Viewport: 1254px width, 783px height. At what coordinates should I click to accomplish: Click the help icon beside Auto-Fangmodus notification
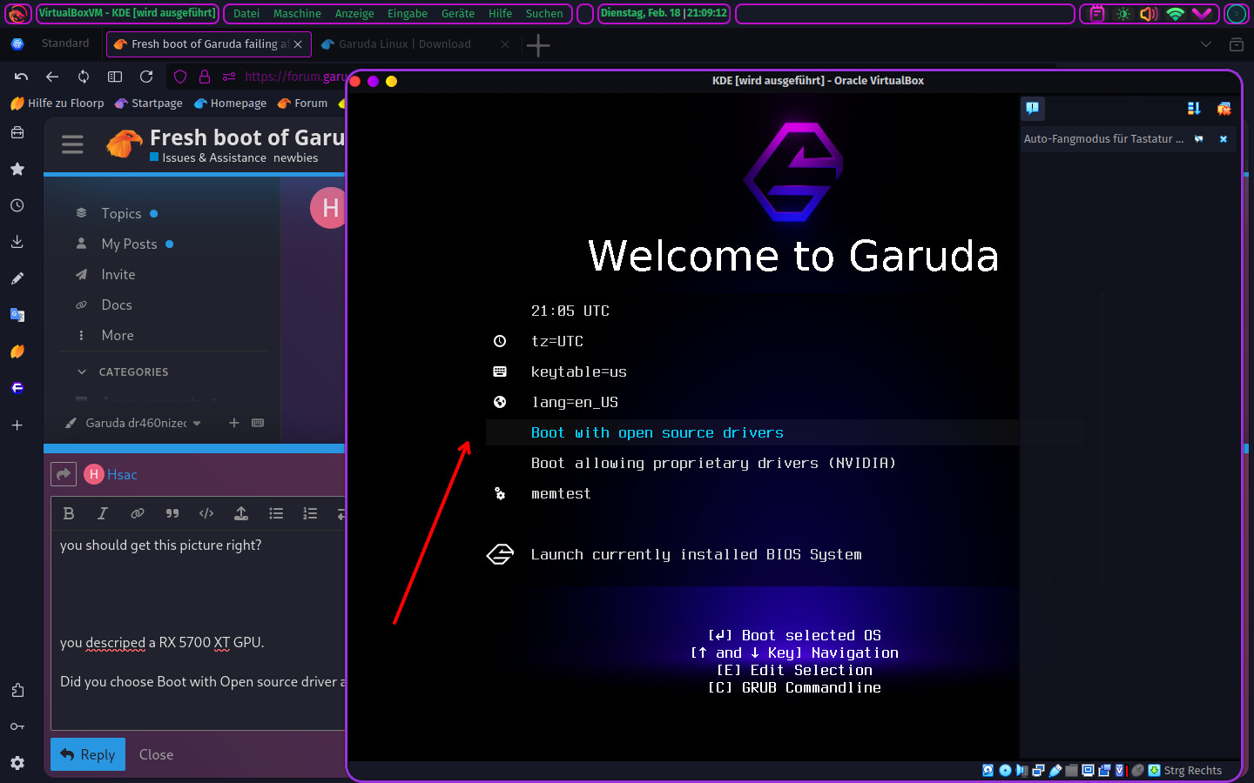pos(1199,138)
